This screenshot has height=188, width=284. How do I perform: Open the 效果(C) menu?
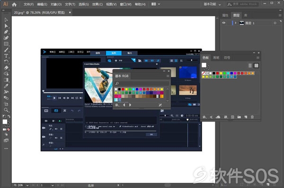click(x=97, y=4)
